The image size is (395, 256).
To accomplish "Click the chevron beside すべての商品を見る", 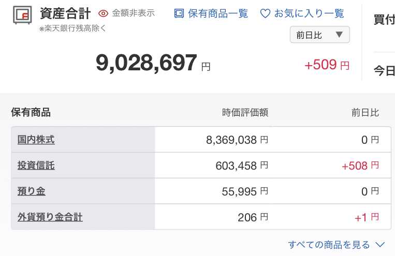I will click(x=380, y=245).
